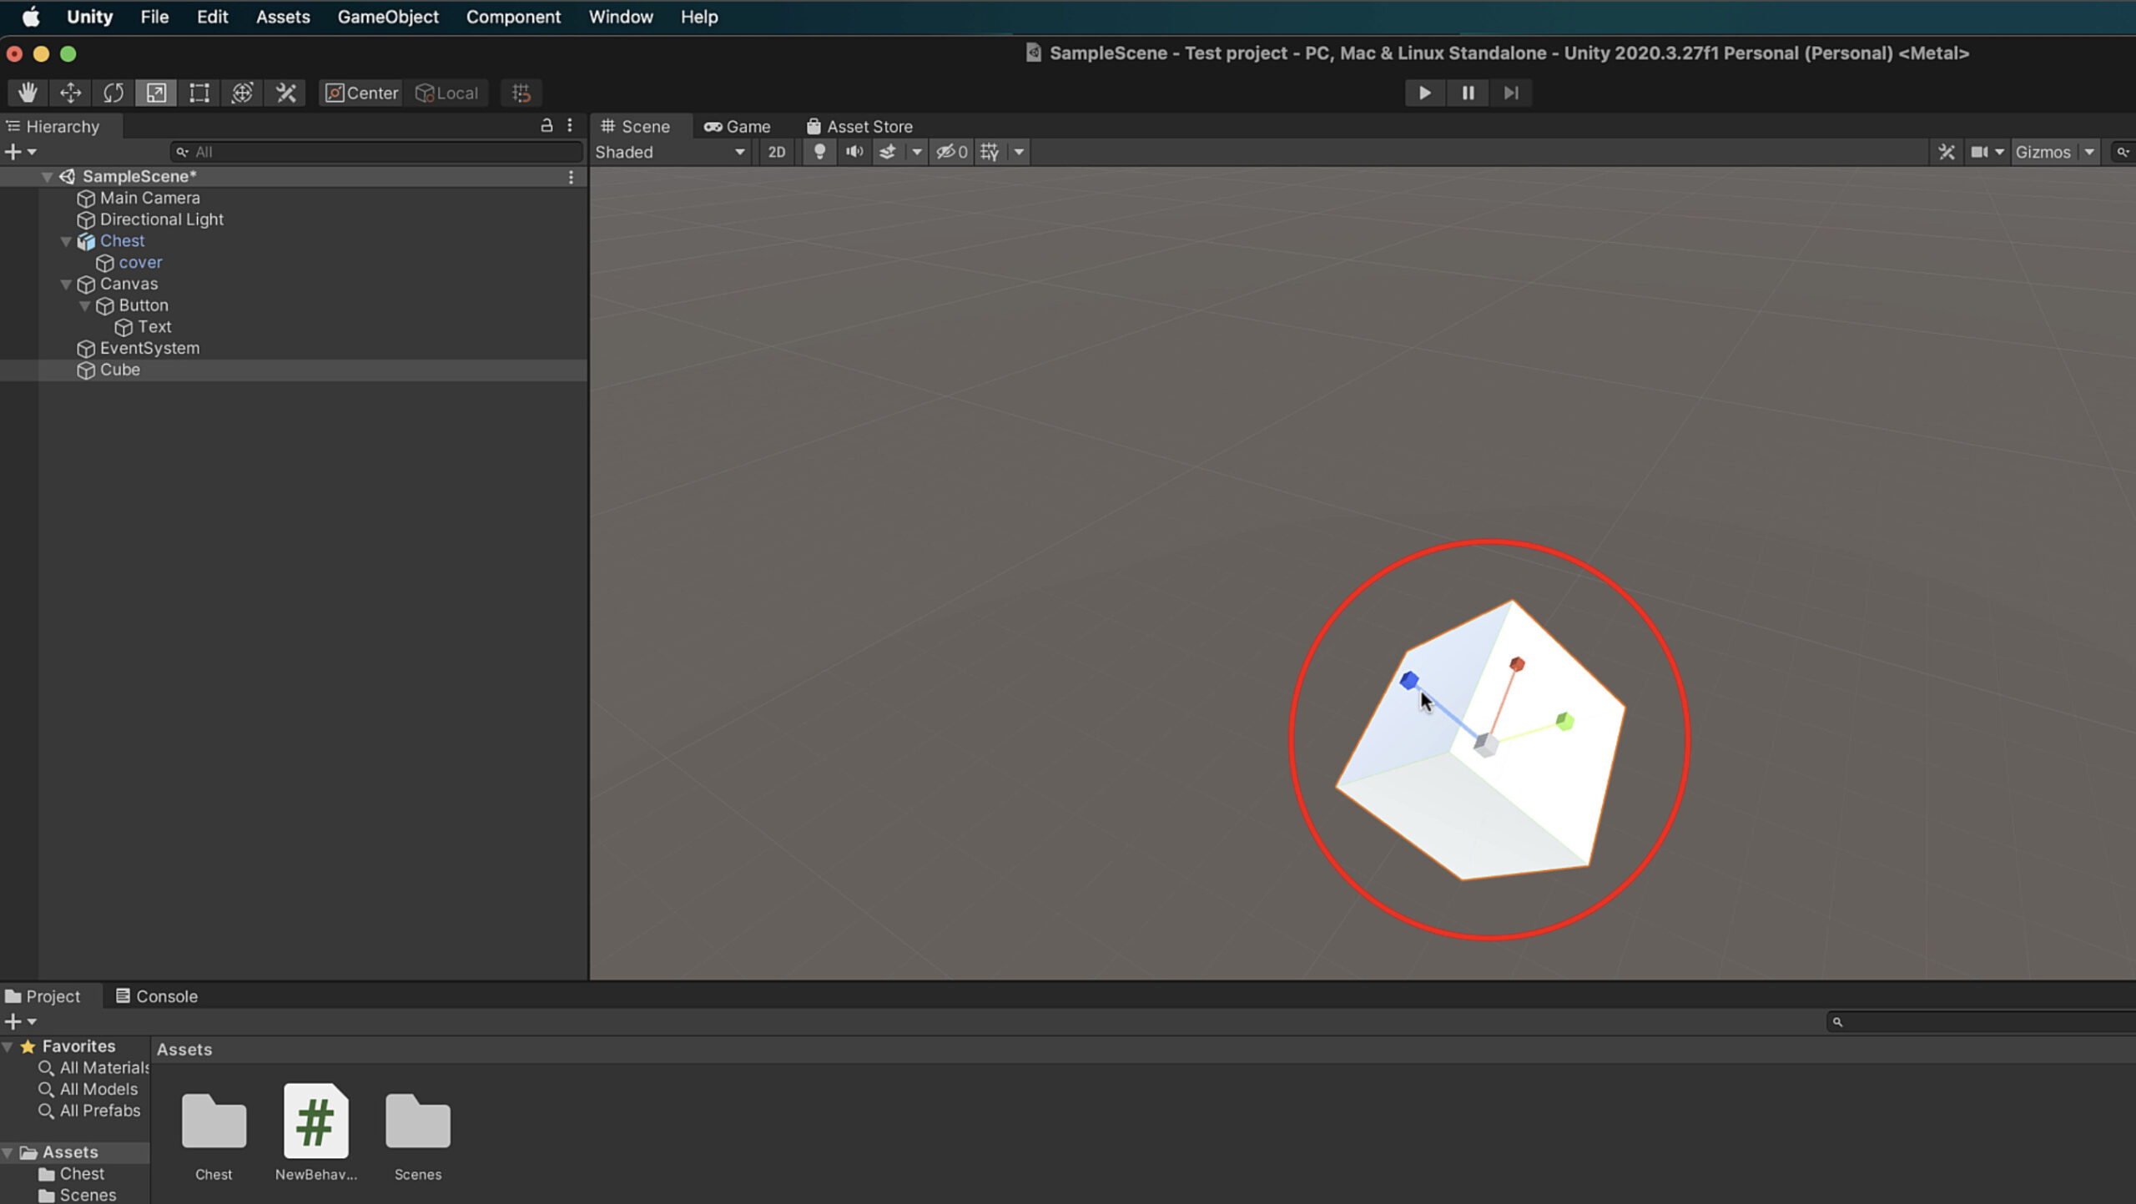Select Directional Light in Hierarchy
The width and height of the screenshot is (2136, 1204).
coord(161,219)
